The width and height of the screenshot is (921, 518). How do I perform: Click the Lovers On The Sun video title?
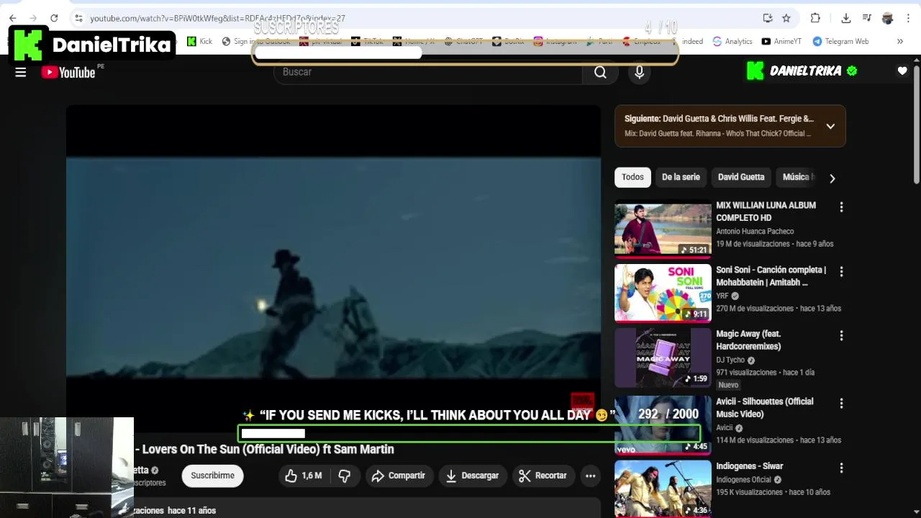click(265, 450)
